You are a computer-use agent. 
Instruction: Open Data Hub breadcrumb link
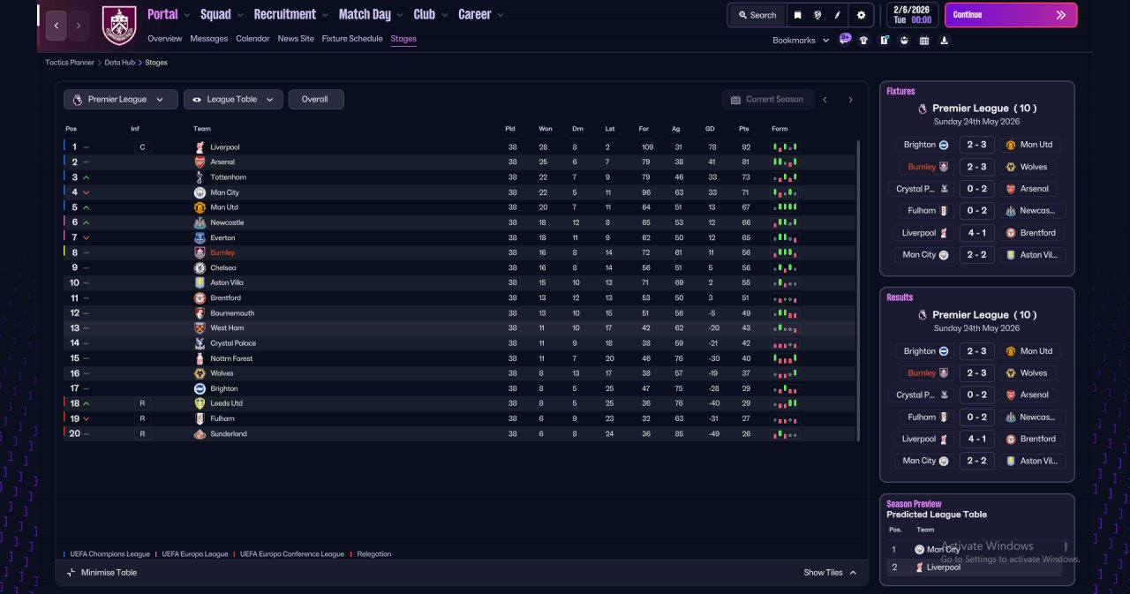120,63
